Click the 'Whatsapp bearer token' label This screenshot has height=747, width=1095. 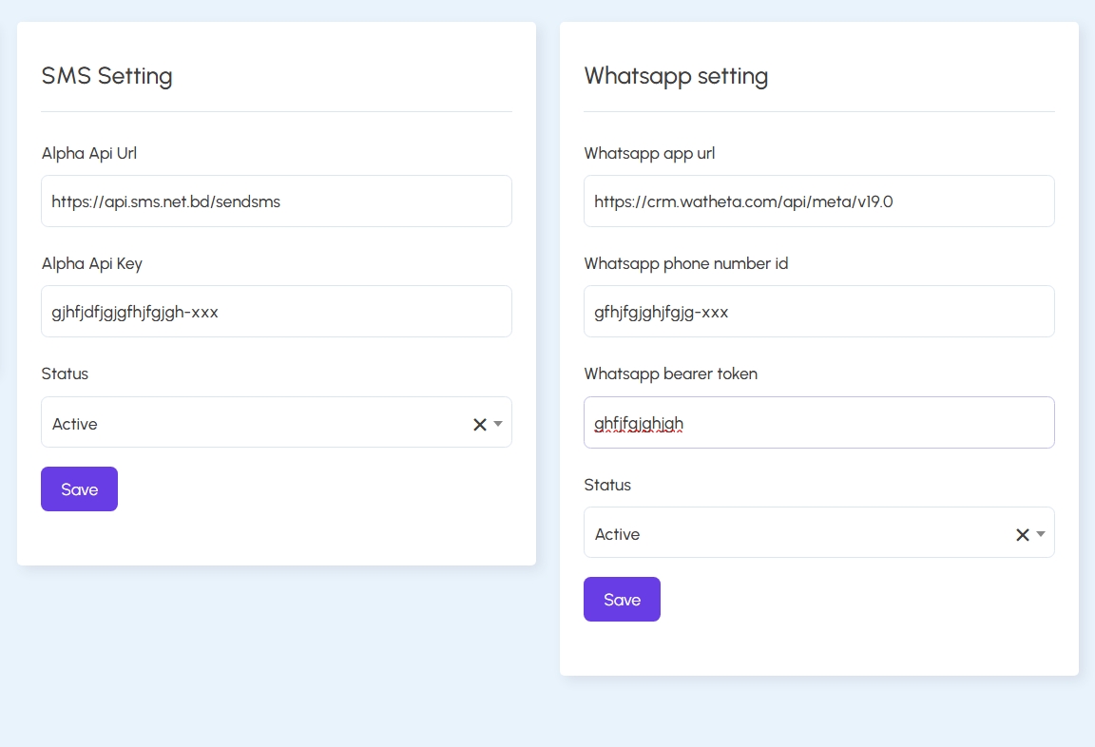[670, 374]
